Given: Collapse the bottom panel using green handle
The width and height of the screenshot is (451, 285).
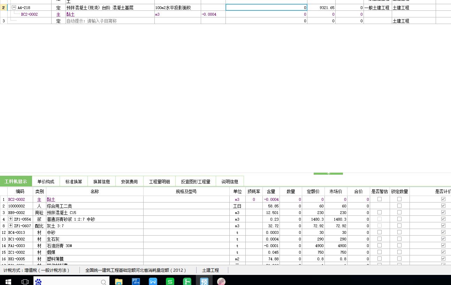Looking at the screenshot, I should click(x=328, y=173).
